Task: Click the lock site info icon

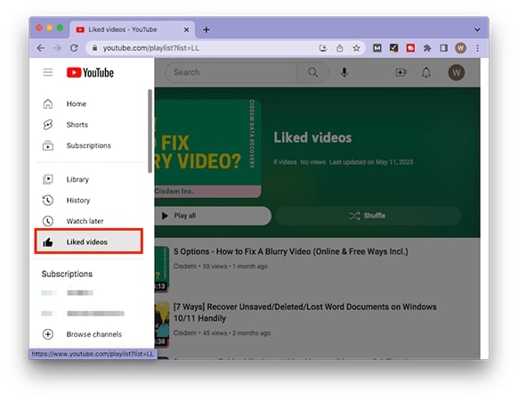Action: (94, 48)
